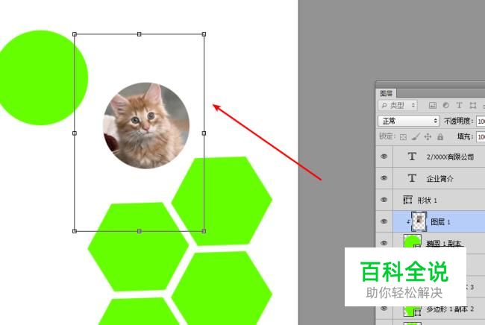Image resolution: width=485 pixels, height=325 pixels.
Task: Hide the 形状 1 layer
Action: pyautogui.click(x=384, y=200)
